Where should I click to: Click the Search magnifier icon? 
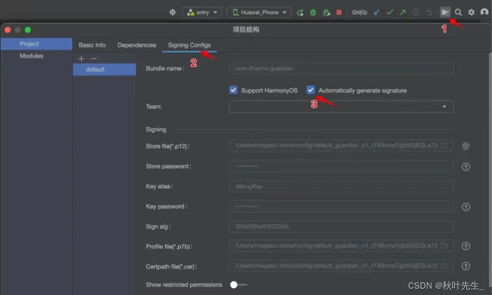click(x=458, y=12)
